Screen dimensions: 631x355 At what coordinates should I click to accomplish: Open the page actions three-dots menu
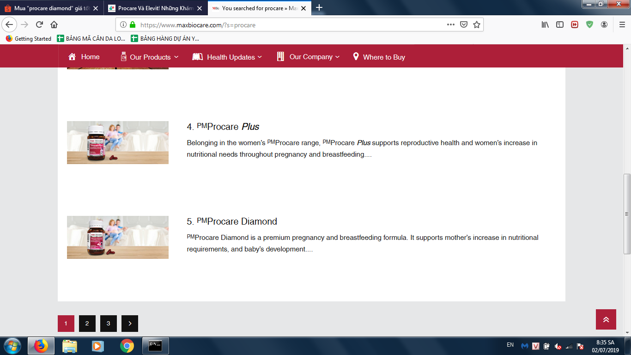tap(451, 25)
